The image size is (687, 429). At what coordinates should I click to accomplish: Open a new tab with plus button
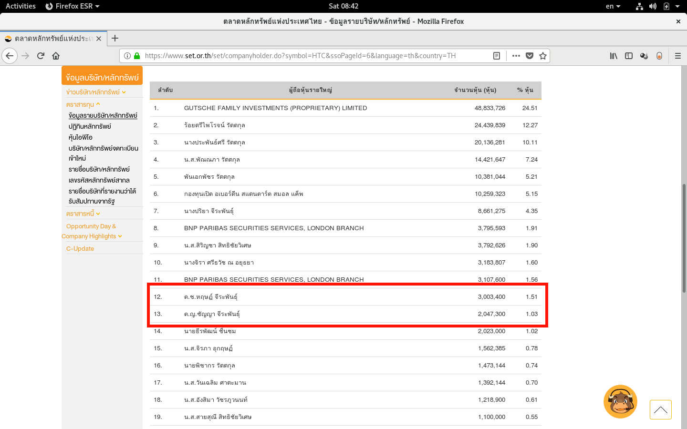coord(115,38)
